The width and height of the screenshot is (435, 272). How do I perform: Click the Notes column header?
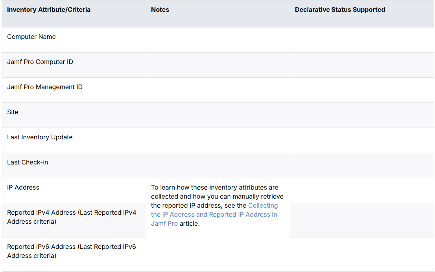point(160,9)
